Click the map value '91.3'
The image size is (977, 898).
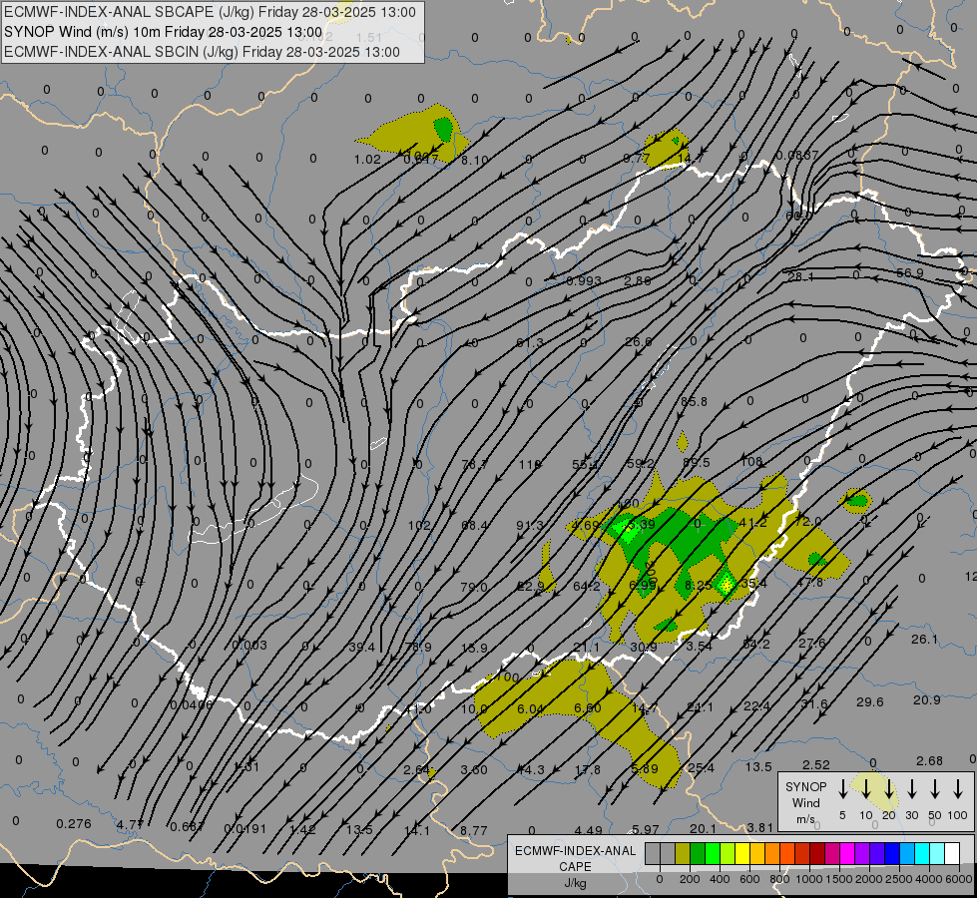click(x=530, y=526)
